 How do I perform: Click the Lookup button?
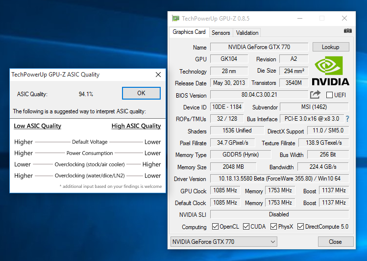point(331,47)
